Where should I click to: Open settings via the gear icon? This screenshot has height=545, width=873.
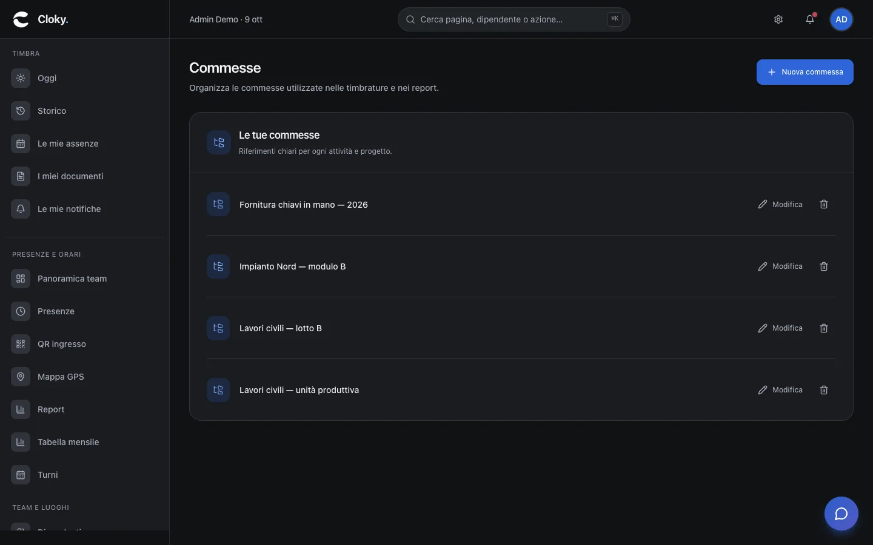[778, 19]
